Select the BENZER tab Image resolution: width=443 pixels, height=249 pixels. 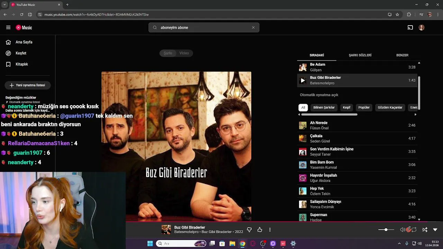click(x=402, y=55)
